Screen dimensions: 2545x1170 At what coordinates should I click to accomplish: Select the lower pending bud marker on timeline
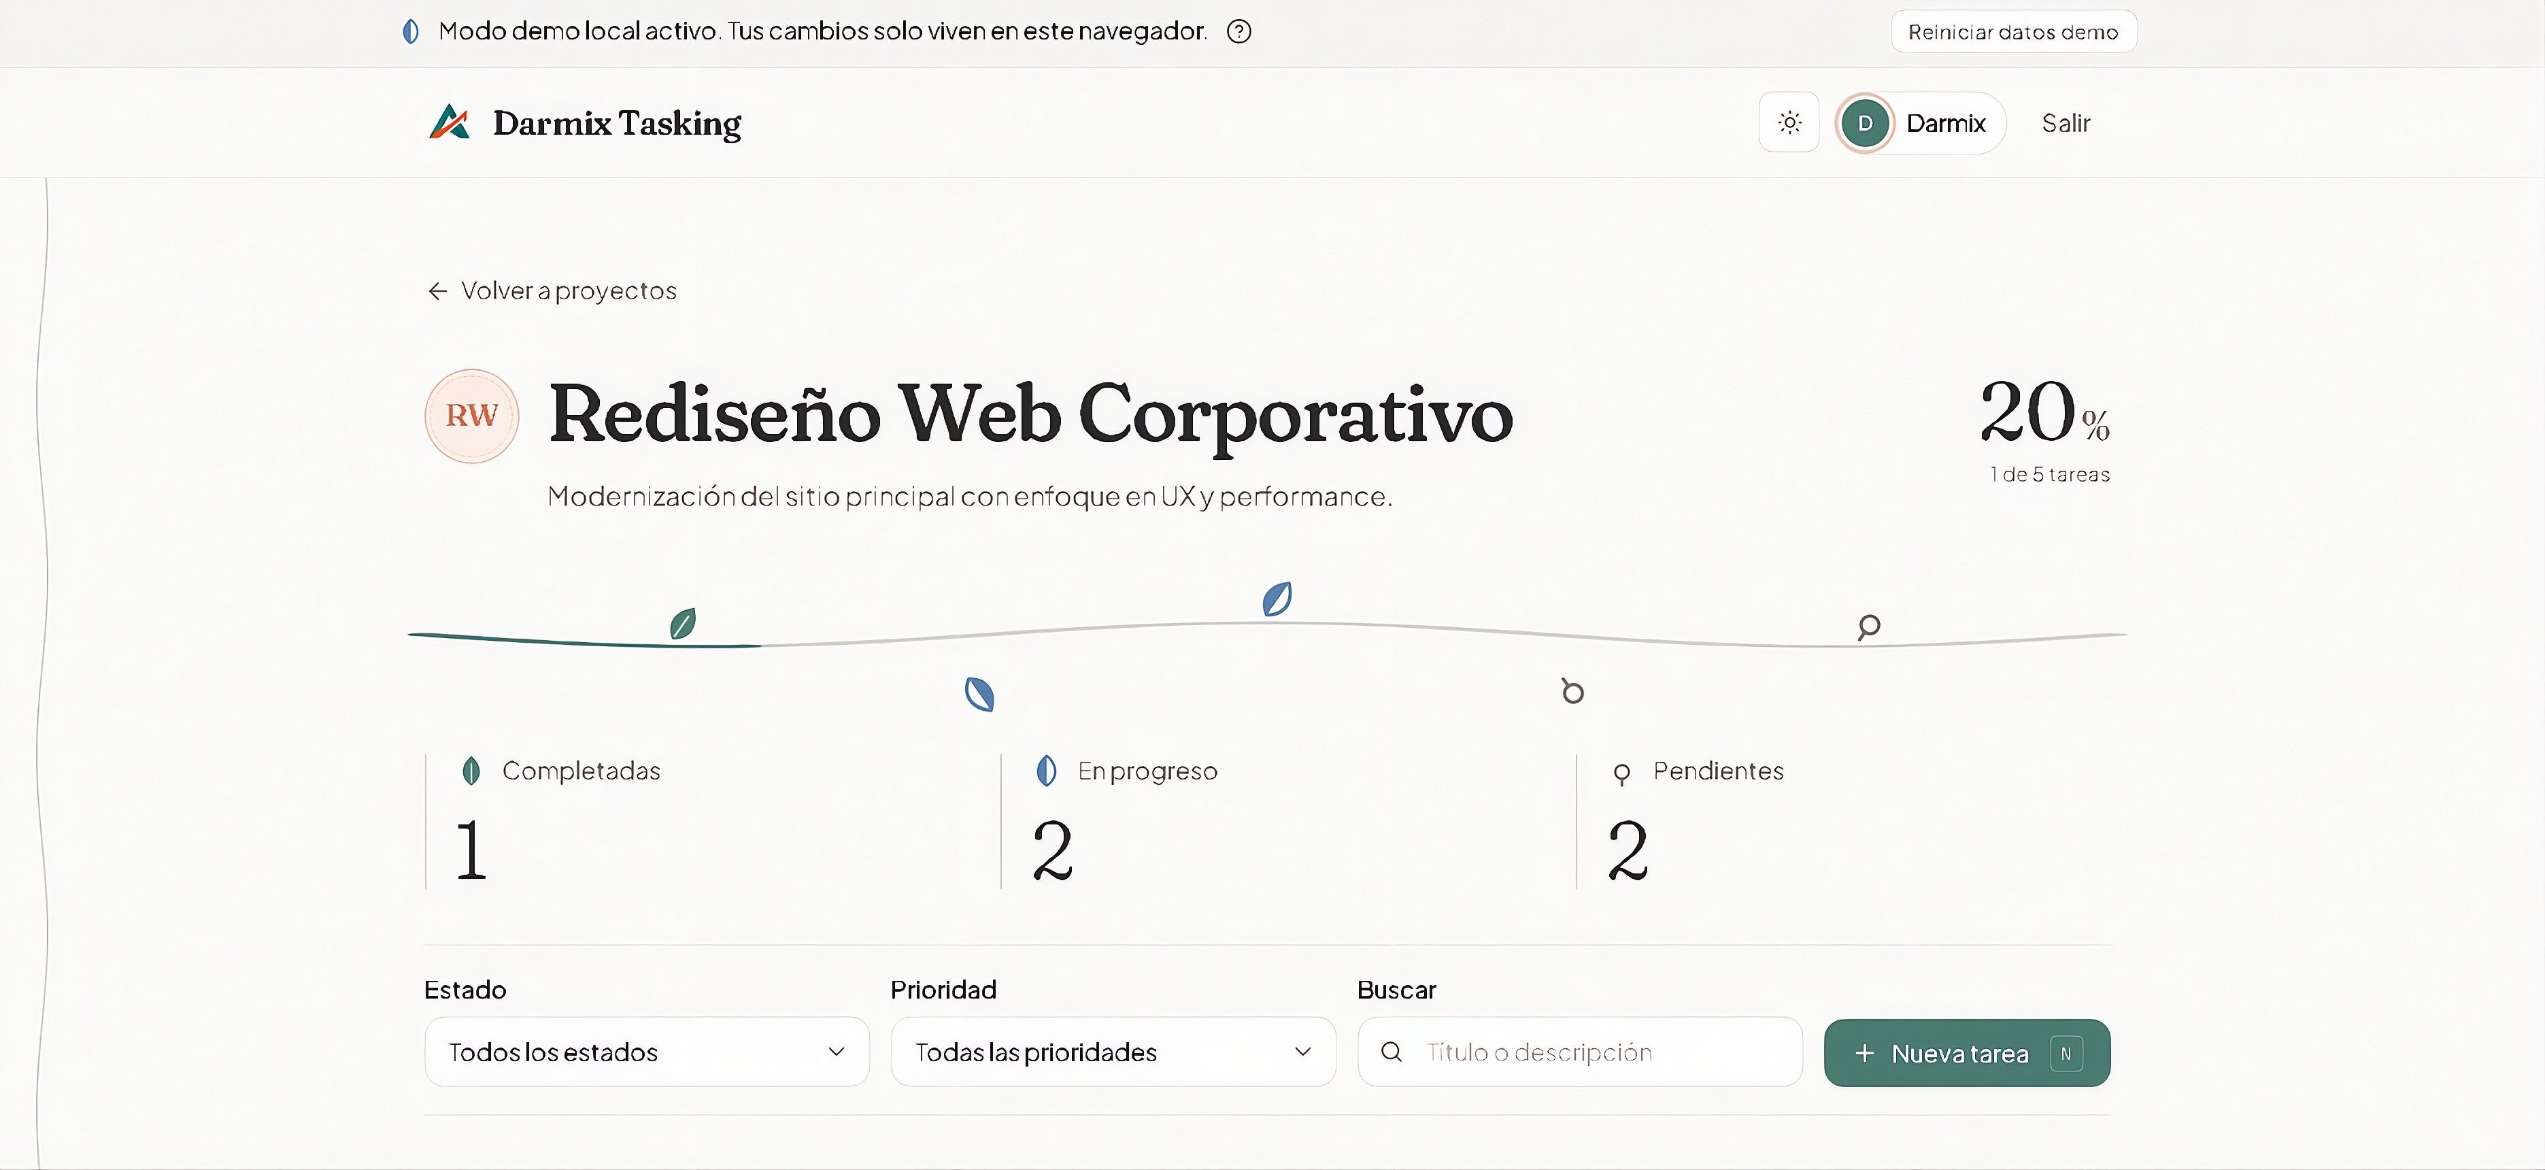pos(1572,690)
